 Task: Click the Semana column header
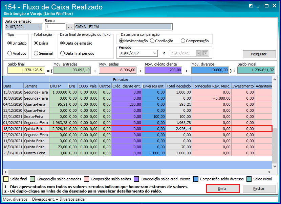pos(36,86)
